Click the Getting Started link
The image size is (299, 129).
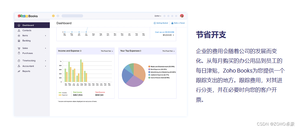161,23
